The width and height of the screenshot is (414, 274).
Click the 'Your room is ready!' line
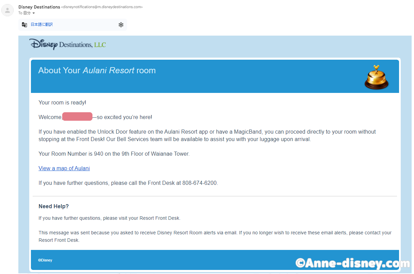point(62,102)
